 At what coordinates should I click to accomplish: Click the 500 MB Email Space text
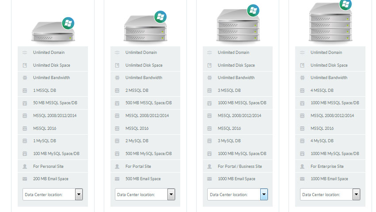(x=143, y=179)
